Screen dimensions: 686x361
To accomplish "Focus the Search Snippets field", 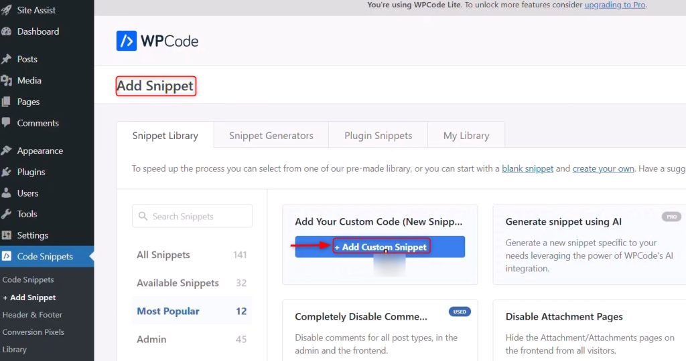I will [x=192, y=216].
